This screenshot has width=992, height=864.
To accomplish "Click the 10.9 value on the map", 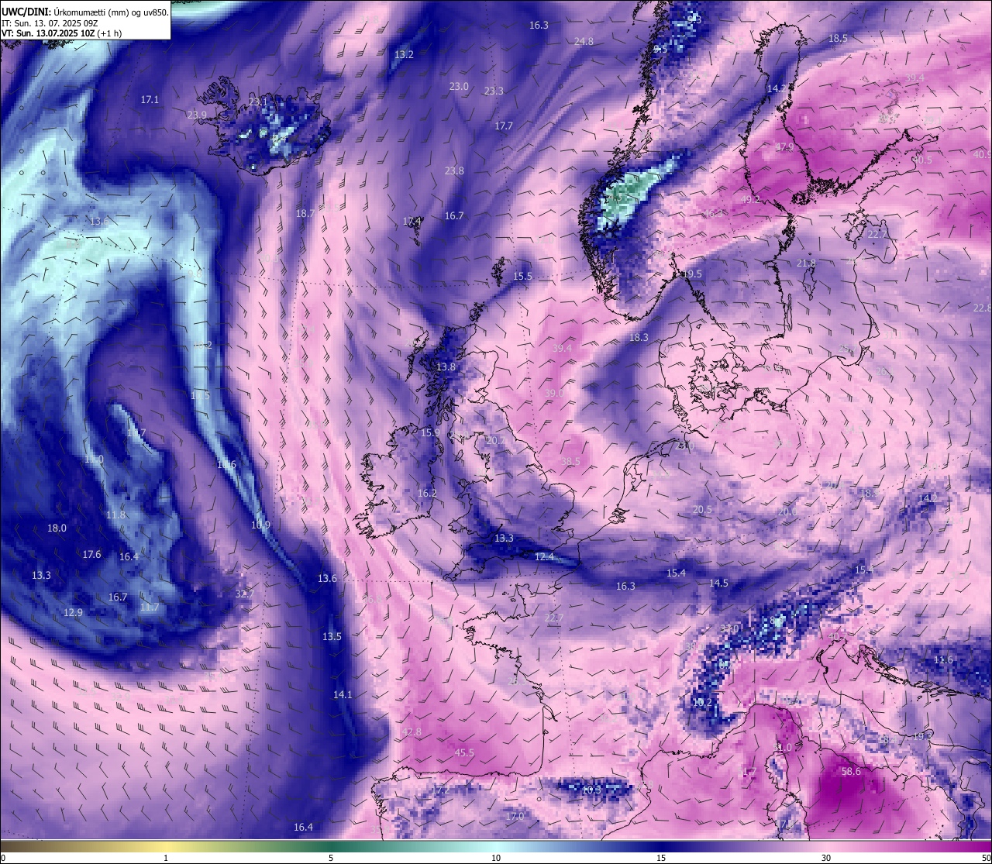I will (261, 525).
